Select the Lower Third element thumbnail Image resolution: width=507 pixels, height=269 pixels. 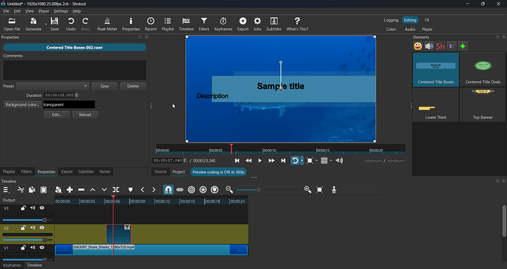[436, 105]
